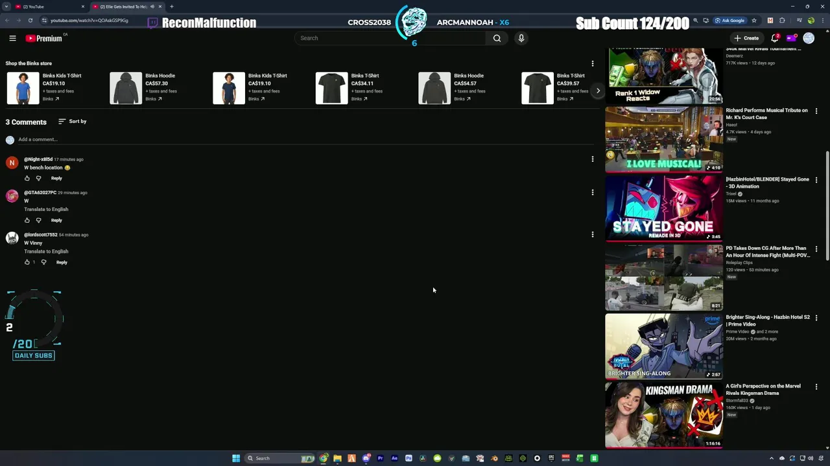Open Sort by comments dropdown
Image resolution: width=830 pixels, height=466 pixels.
pyautogui.click(x=72, y=121)
